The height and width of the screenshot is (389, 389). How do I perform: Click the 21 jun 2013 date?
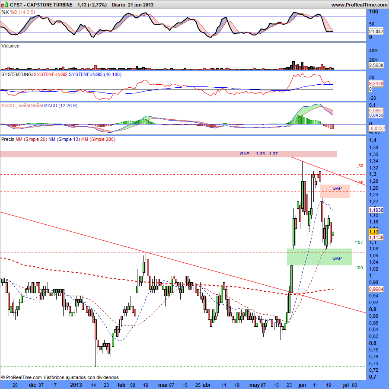click(140, 5)
